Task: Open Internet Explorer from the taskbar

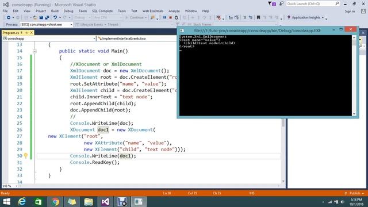Action: [22, 202]
